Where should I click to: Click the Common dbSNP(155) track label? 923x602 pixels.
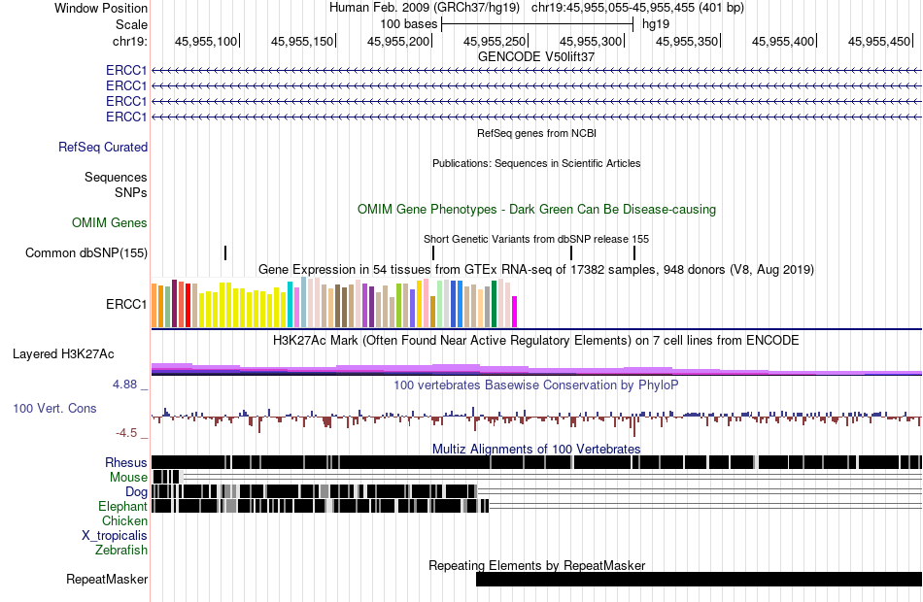86,253
